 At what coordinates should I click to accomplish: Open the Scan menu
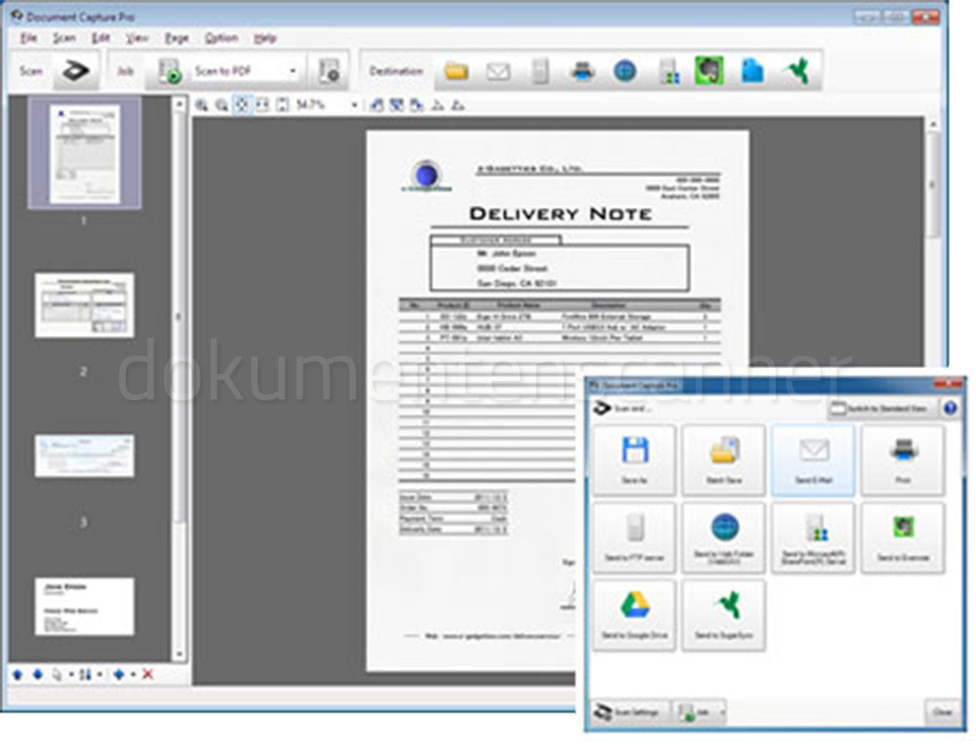point(64,37)
